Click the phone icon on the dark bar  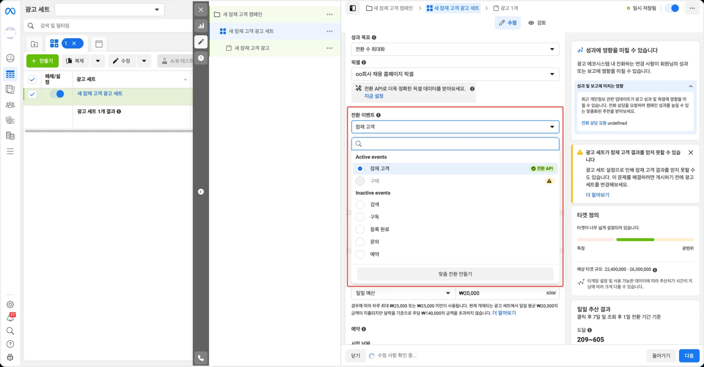tap(201, 358)
